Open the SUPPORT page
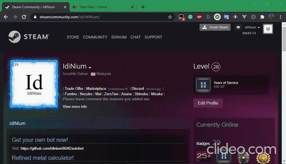The height and width of the screenshot is (164, 286). coord(153,37)
